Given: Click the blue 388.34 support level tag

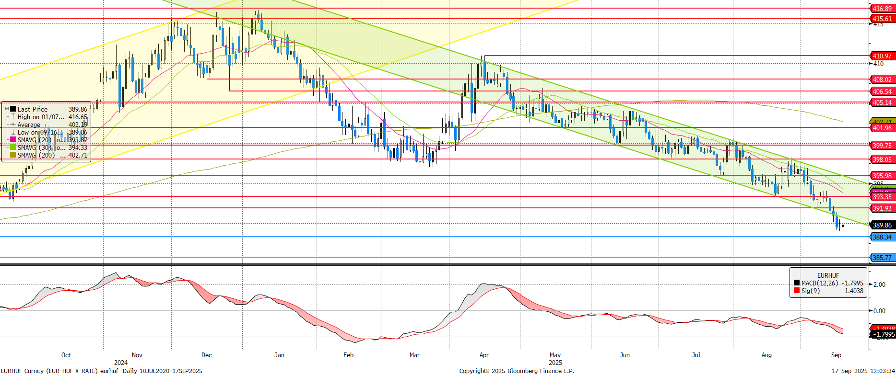Looking at the screenshot, I should point(882,237).
